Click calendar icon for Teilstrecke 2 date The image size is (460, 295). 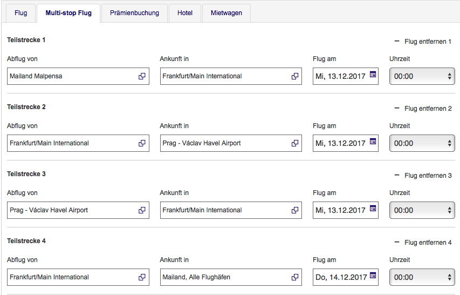point(373,142)
